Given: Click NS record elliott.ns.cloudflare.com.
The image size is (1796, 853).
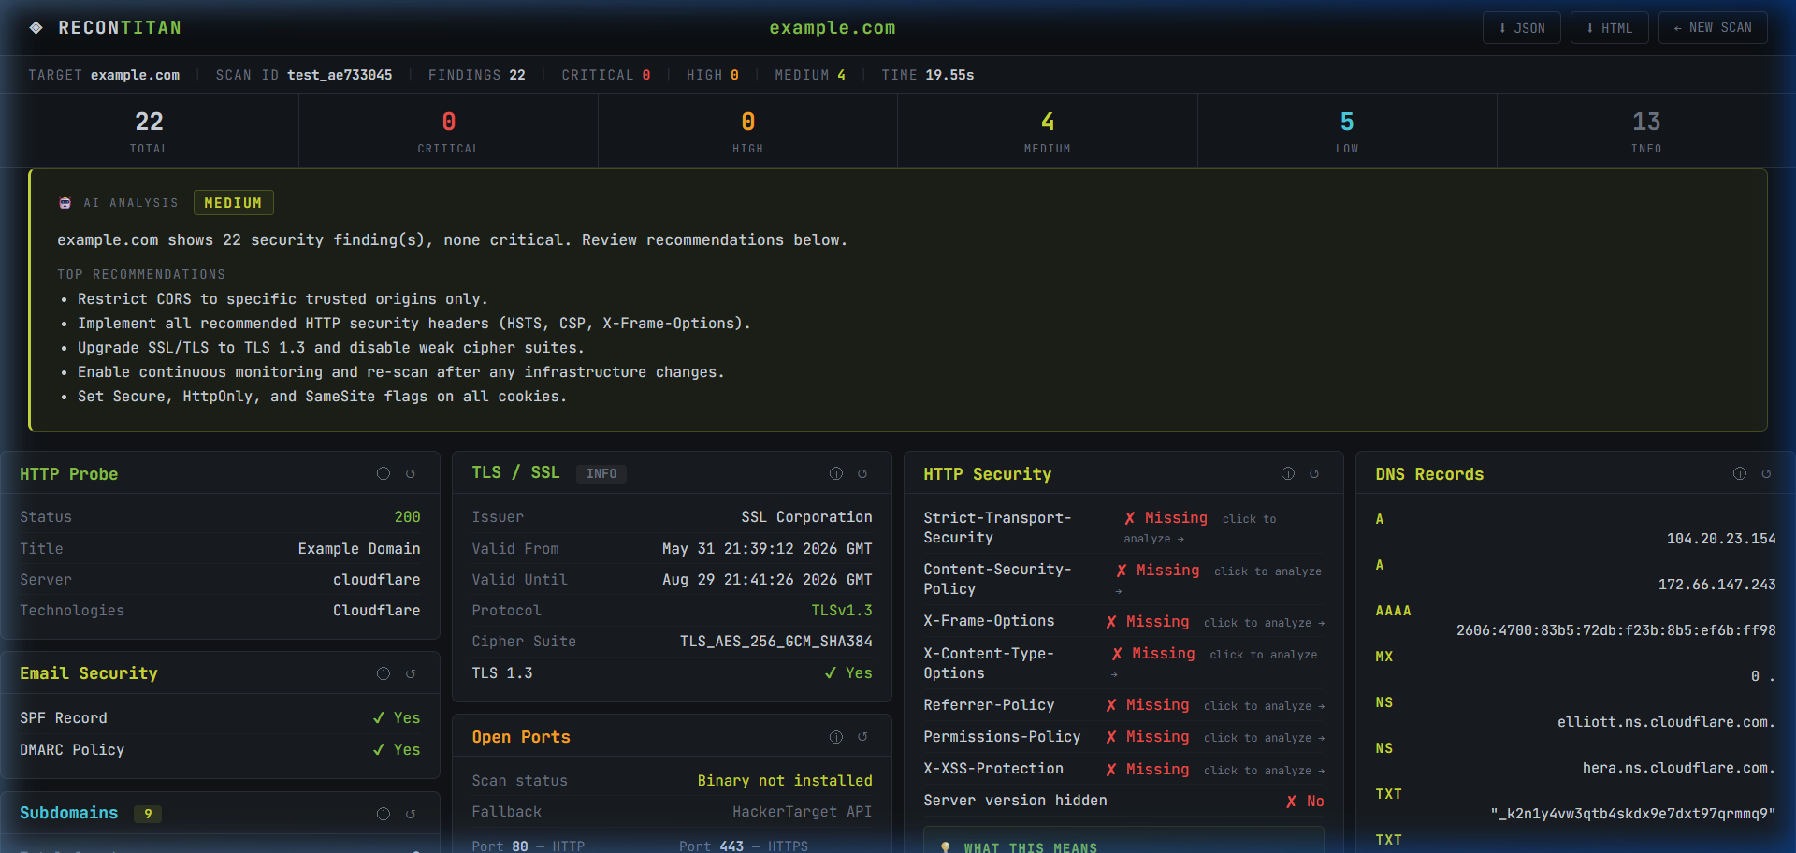Looking at the screenshot, I should [x=1666, y=722].
